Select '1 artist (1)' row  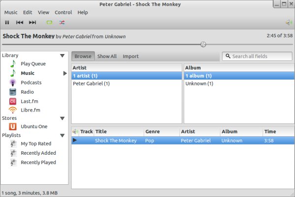pyautogui.click(x=127, y=76)
